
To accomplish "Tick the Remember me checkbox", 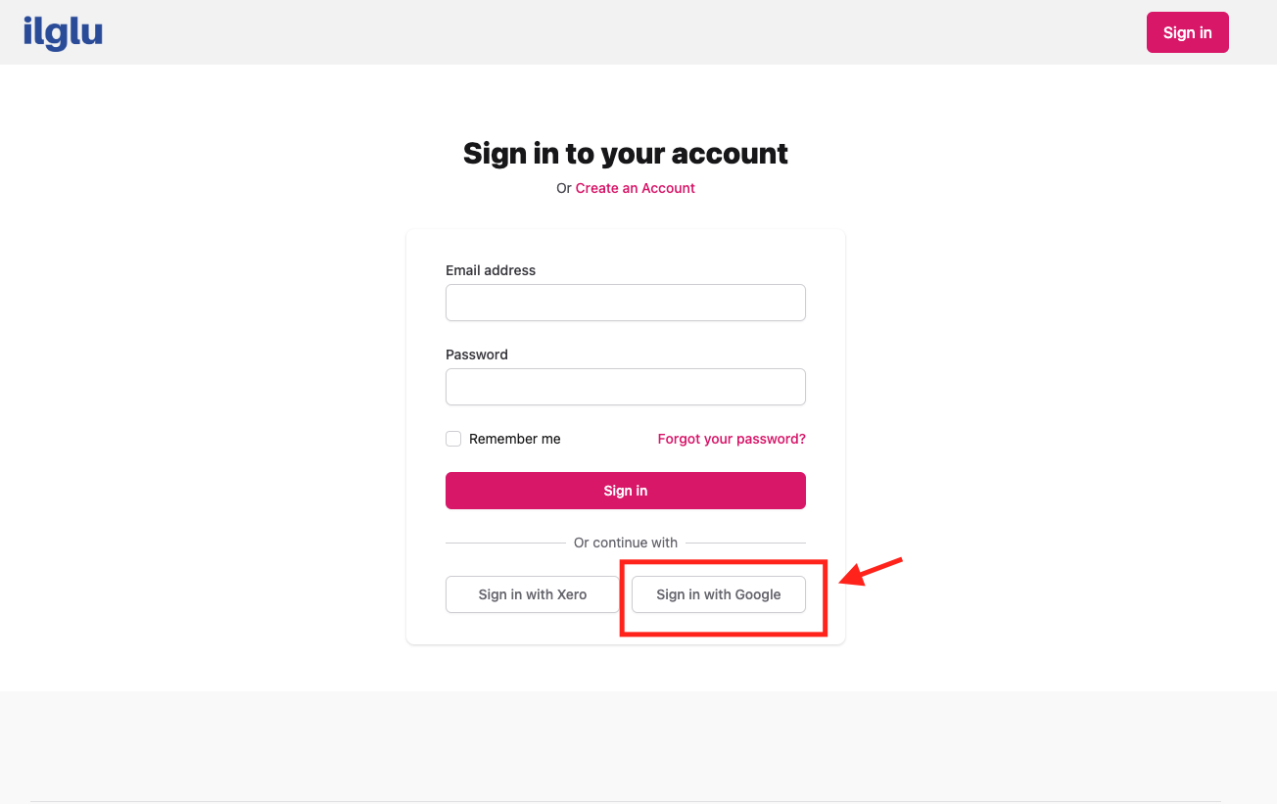I will pos(453,439).
